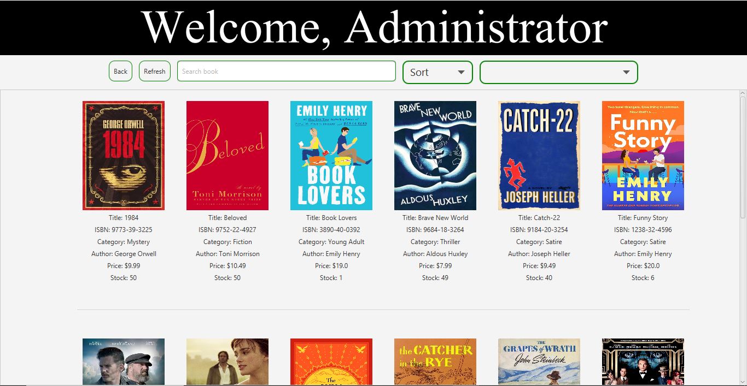Click 'Price: $9.99'

[x=124, y=266]
